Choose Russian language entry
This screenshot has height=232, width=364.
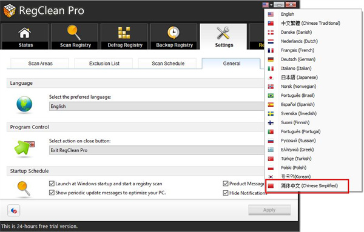pyautogui.click(x=314, y=141)
